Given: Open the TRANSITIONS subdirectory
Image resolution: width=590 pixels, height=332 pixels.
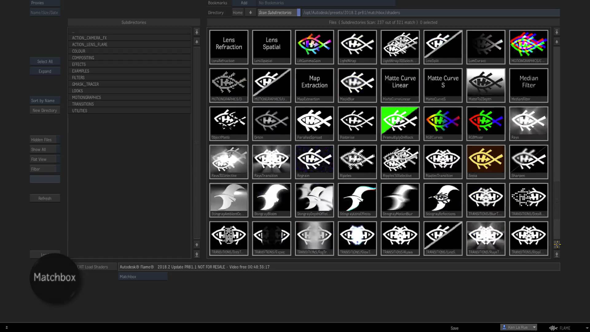Looking at the screenshot, I should [x=129, y=104].
